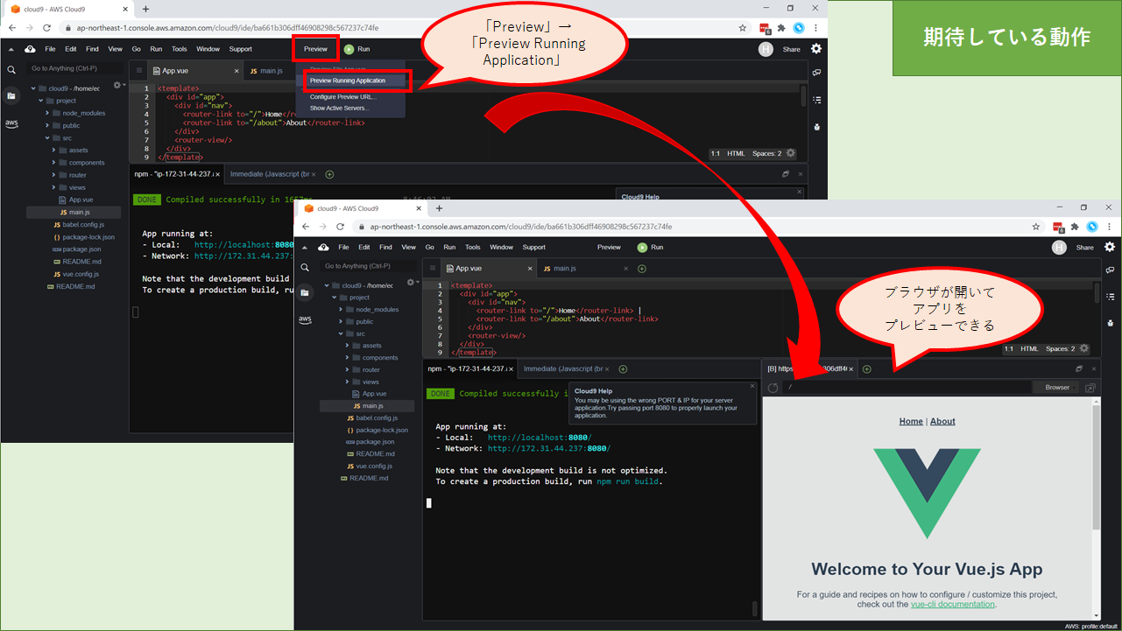Open Debugger bug icon in front window
Screen dimensions: 1122x631
click(x=1110, y=322)
